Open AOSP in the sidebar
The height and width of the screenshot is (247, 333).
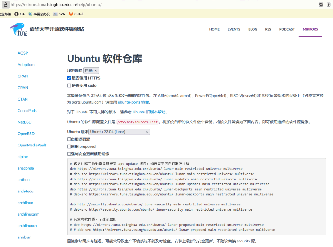coord(23,53)
